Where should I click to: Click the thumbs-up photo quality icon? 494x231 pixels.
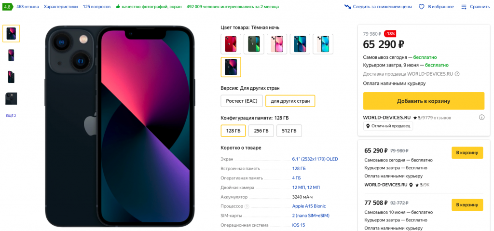pos(118,7)
